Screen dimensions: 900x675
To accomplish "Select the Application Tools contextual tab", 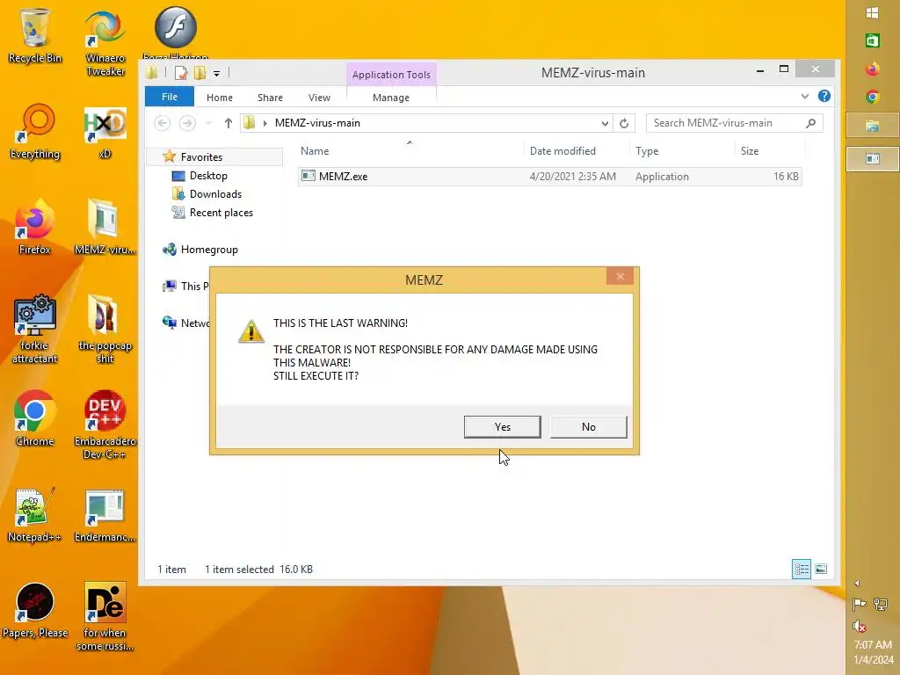I will 391,75.
